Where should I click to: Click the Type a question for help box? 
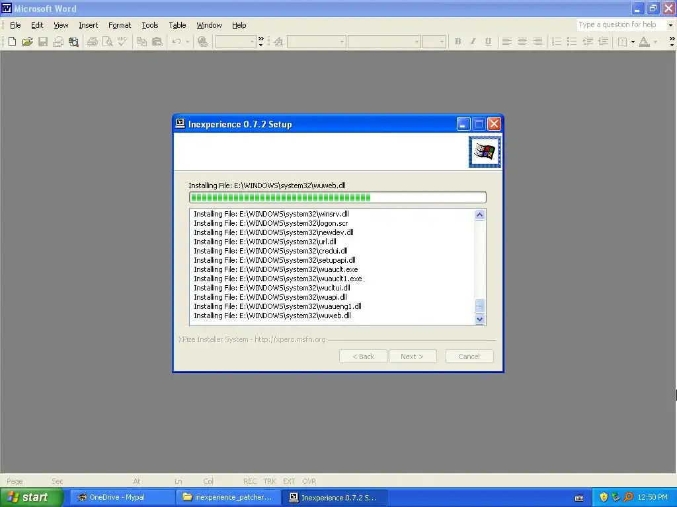point(621,25)
